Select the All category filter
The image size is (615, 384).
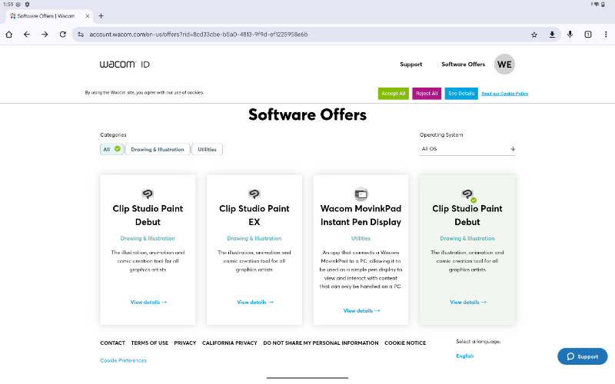111,149
